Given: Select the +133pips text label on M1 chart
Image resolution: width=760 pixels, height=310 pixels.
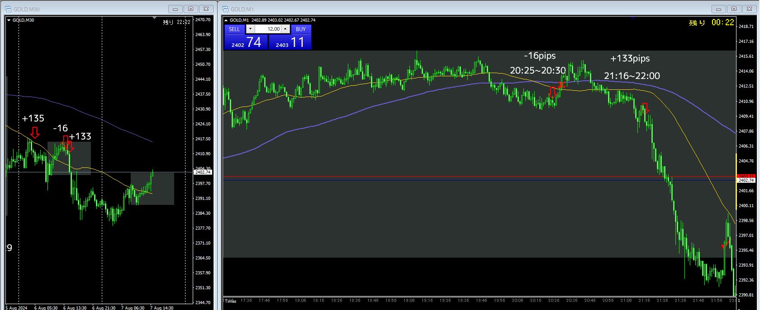Looking at the screenshot, I should pyautogui.click(x=630, y=58).
